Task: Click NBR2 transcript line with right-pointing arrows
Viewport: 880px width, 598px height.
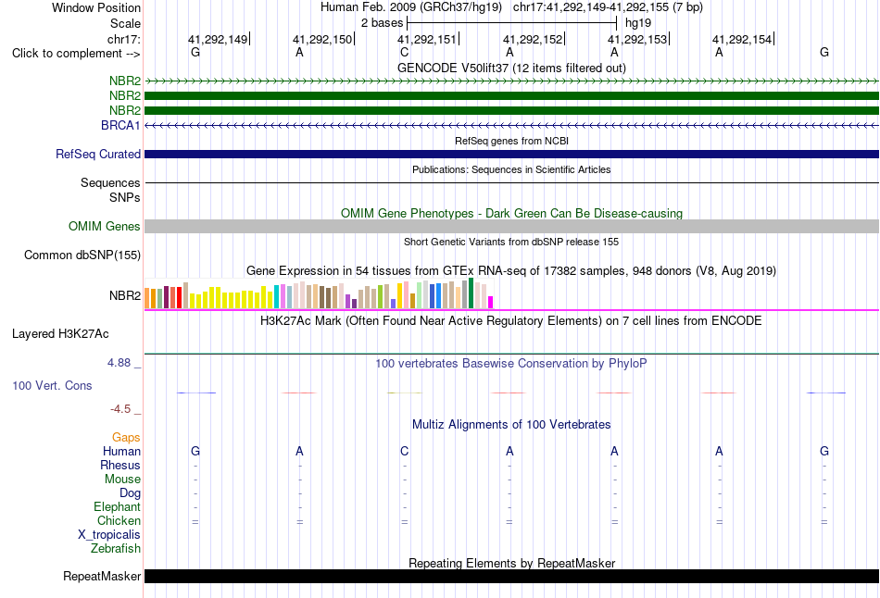Action: 511,81
